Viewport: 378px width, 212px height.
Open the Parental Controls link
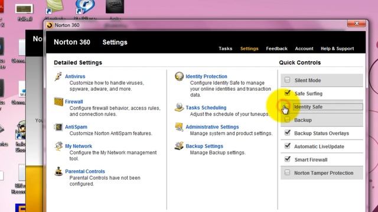[x=85, y=171]
